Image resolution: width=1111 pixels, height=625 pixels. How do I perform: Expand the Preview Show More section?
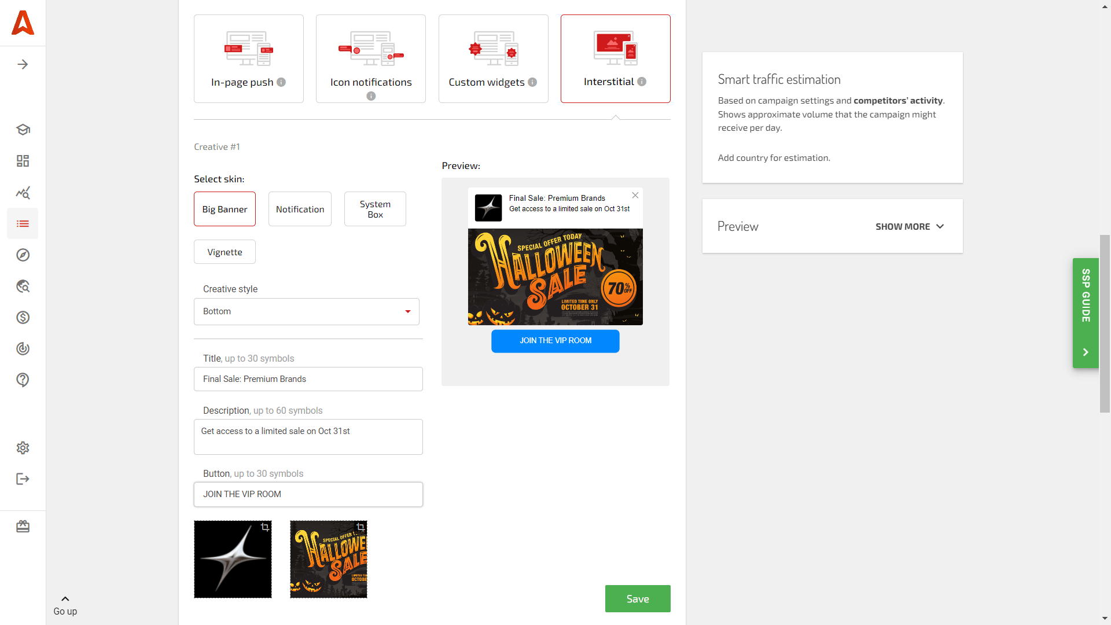910,226
